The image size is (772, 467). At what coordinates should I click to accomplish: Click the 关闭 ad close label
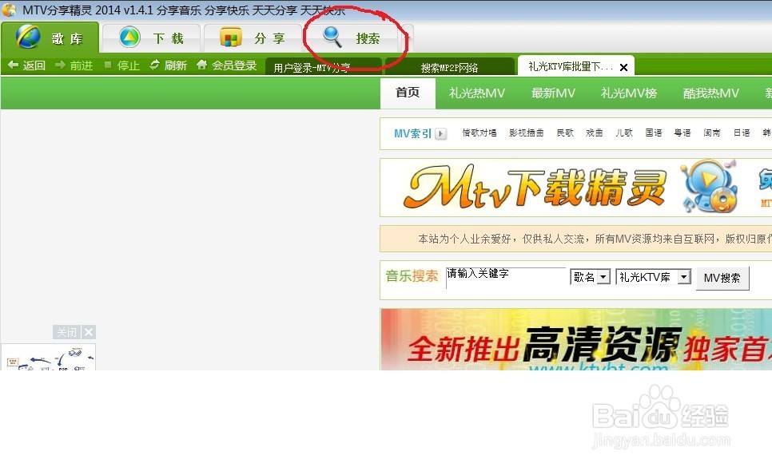[67, 332]
